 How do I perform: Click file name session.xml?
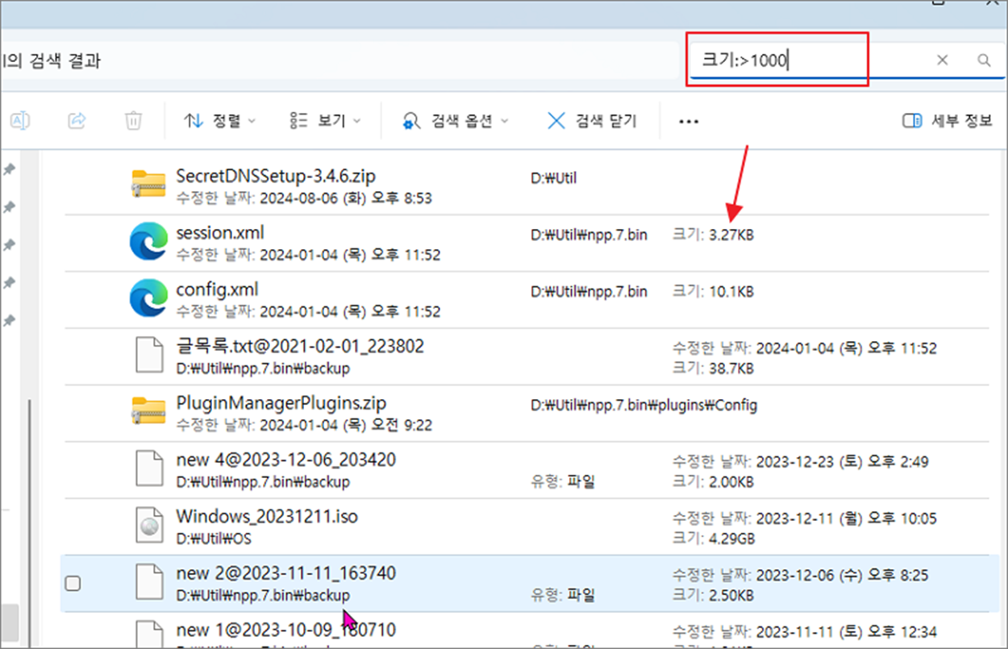(x=220, y=233)
